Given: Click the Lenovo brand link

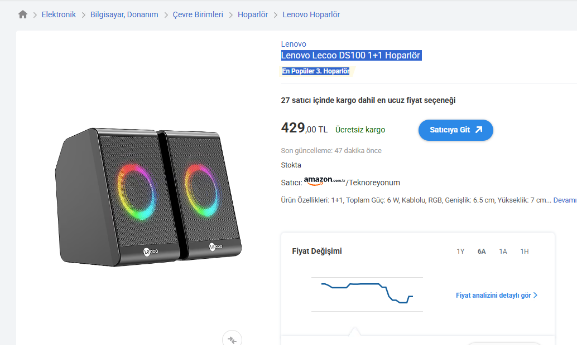Looking at the screenshot, I should coord(294,44).
